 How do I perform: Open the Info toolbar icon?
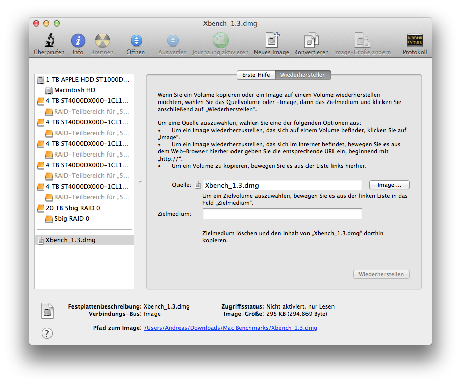(x=78, y=41)
